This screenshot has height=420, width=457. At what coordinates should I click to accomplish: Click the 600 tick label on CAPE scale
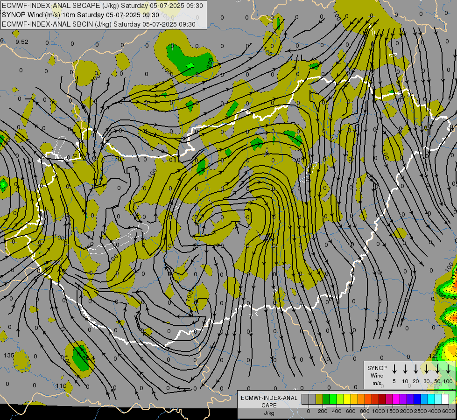coord(351,411)
